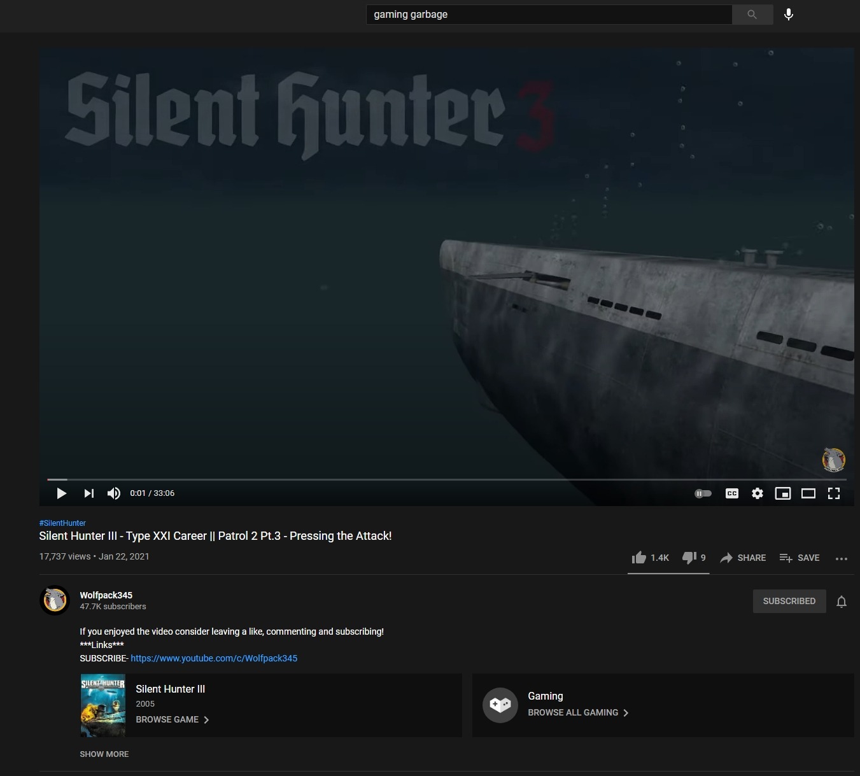Like the video with thumbs up
Image resolution: width=860 pixels, height=776 pixels.
650,558
